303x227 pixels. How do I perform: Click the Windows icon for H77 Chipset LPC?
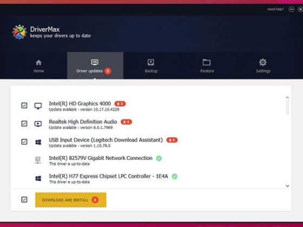click(x=38, y=178)
